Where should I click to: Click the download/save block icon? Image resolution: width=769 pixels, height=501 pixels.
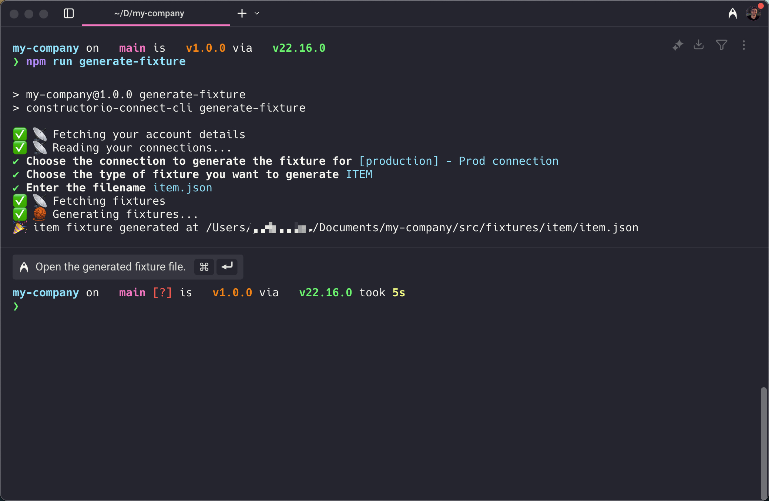tap(699, 45)
